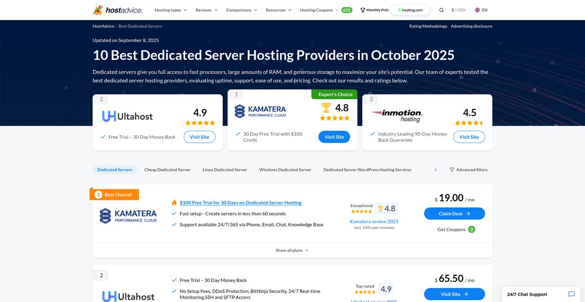This screenshot has width=585, height=302.
Task: Click the fire icon beside $100 Free Trial
Action: coord(174,203)
